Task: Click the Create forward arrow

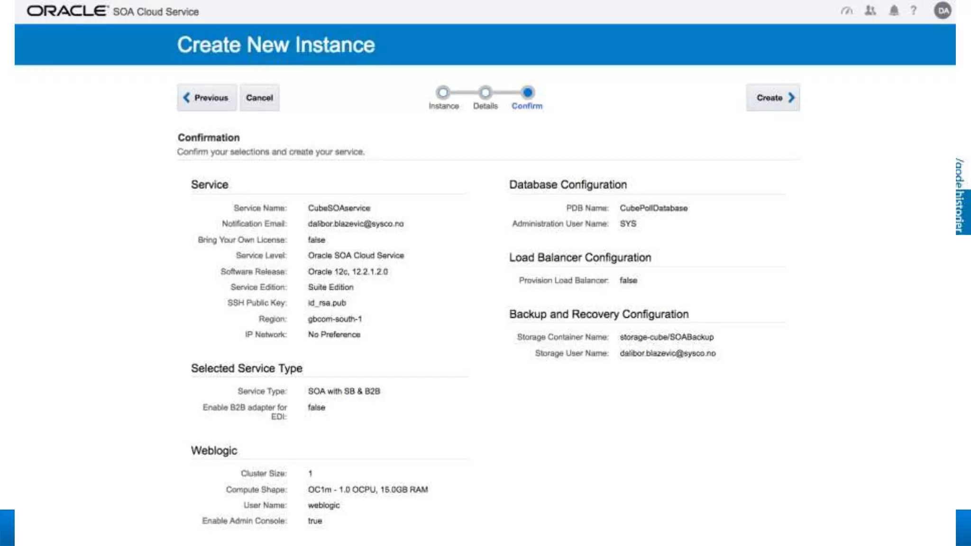Action: click(791, 98)
